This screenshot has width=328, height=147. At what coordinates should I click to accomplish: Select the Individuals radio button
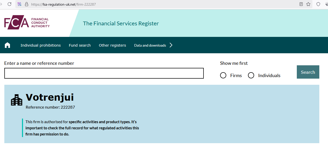pos(251,75)
